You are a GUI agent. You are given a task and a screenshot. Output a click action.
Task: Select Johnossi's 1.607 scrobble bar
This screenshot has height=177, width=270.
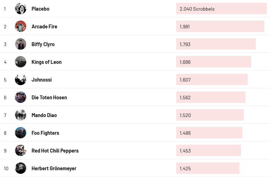(212, 80)
